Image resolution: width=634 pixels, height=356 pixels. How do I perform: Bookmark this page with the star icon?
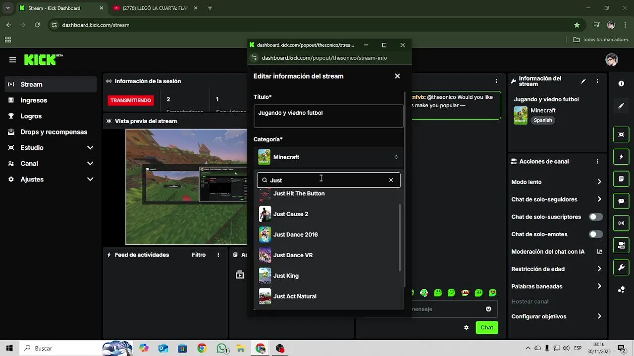point(577,25)
